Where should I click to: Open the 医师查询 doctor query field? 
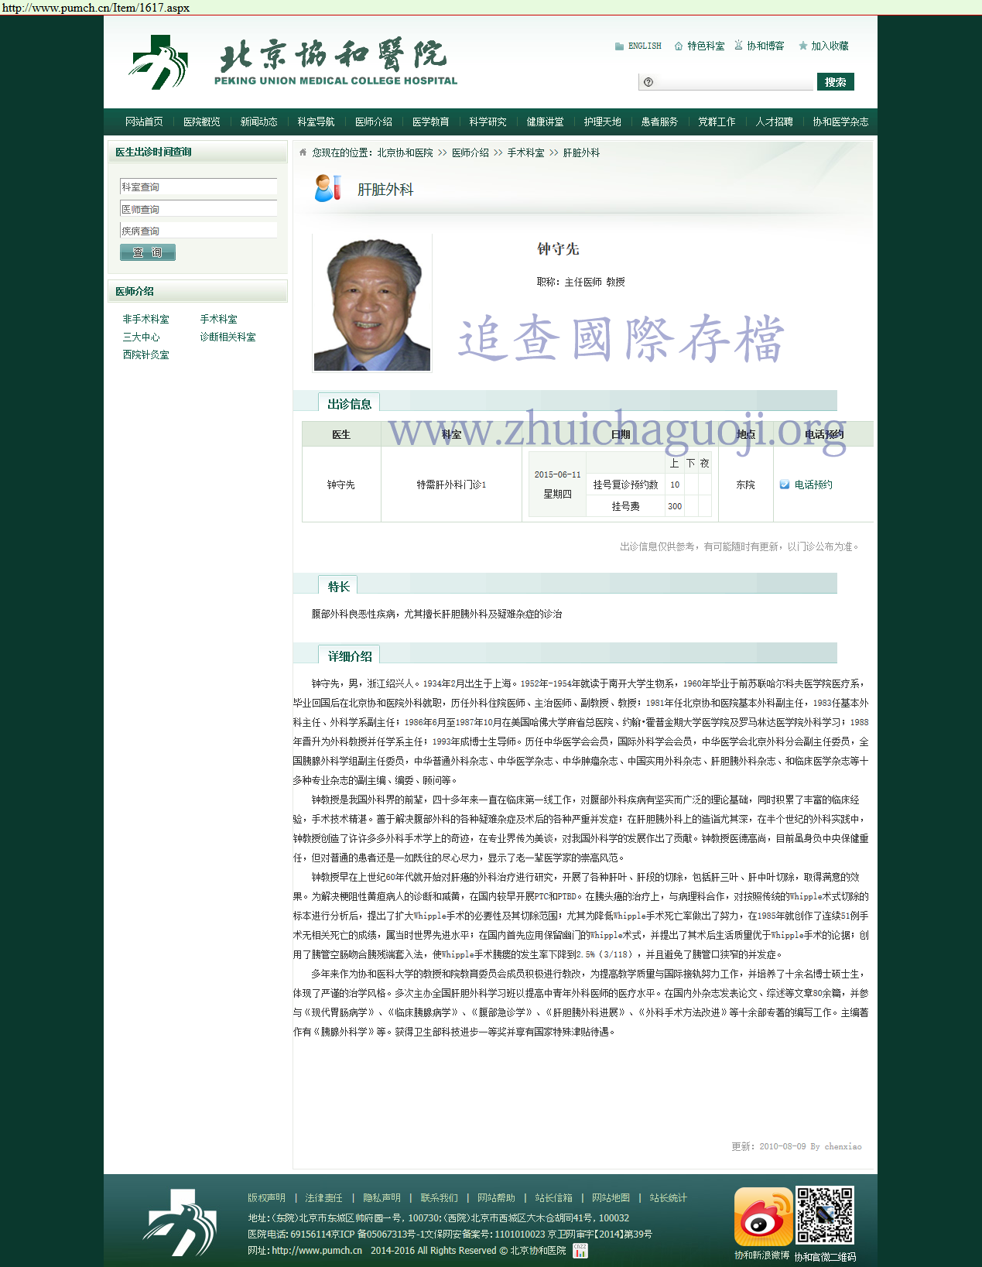pyautogui.click(x=198, y=209)
